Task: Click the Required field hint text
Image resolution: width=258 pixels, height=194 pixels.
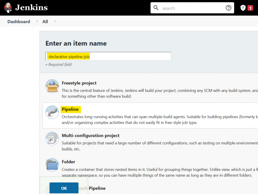Action: (58, 65)
